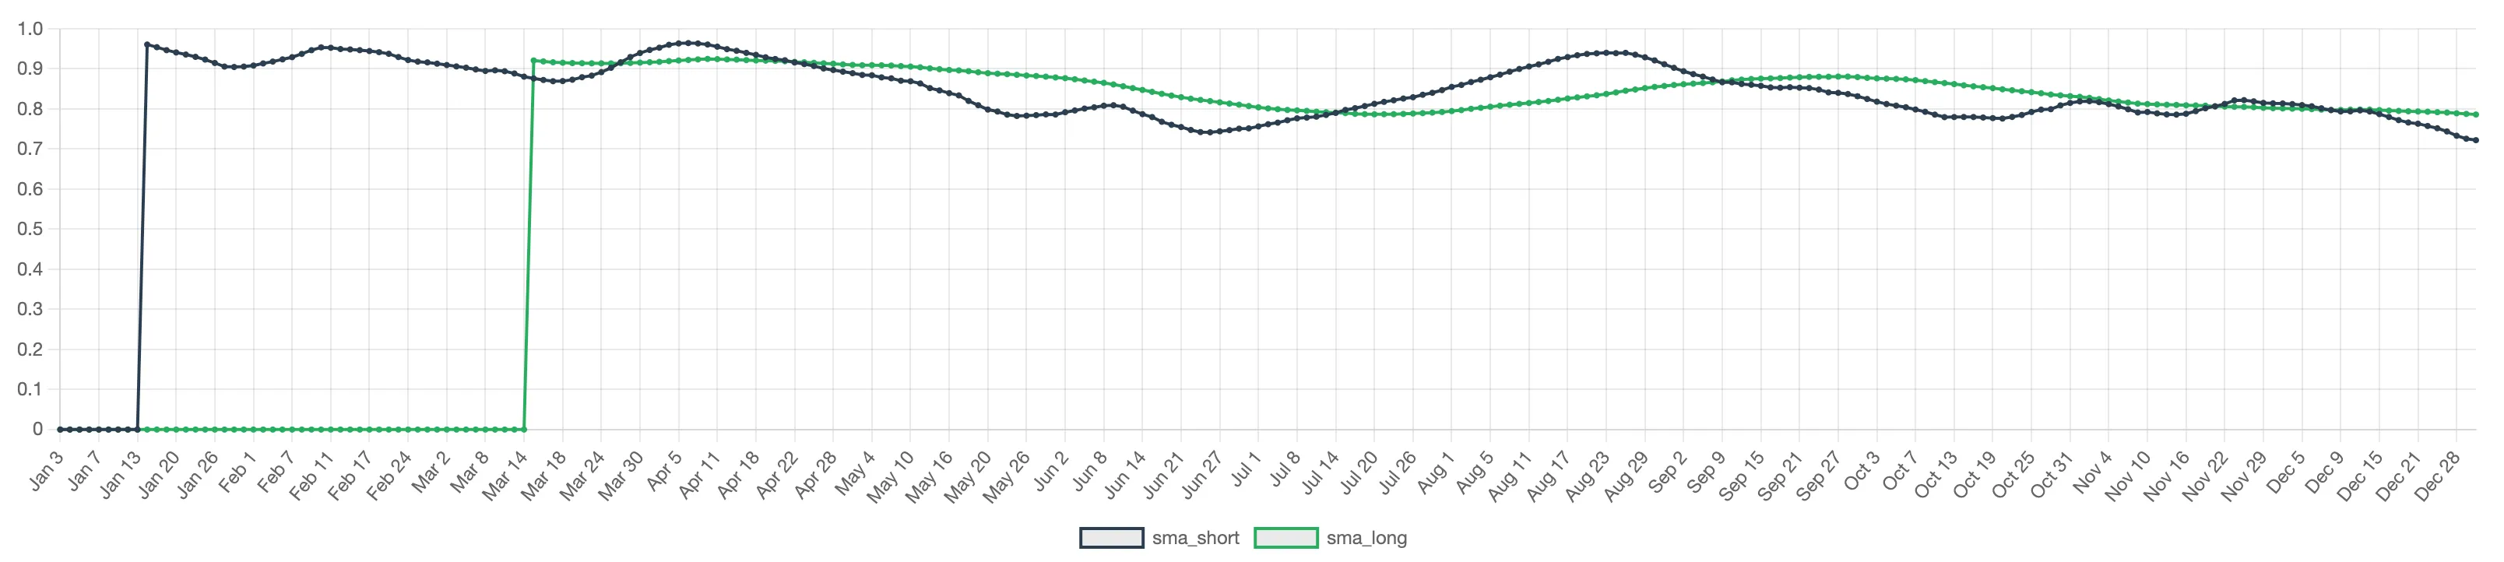The width and height of the screenshot is (2504, 562).
Task: Click the Jul 1 x-axis label
Action: (1244, 469)
